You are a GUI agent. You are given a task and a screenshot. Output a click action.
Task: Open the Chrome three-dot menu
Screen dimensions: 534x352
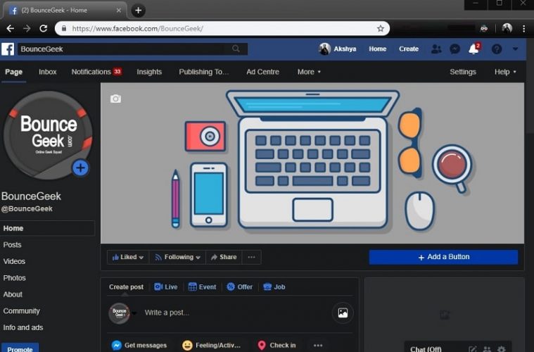(x=523, y=29)
